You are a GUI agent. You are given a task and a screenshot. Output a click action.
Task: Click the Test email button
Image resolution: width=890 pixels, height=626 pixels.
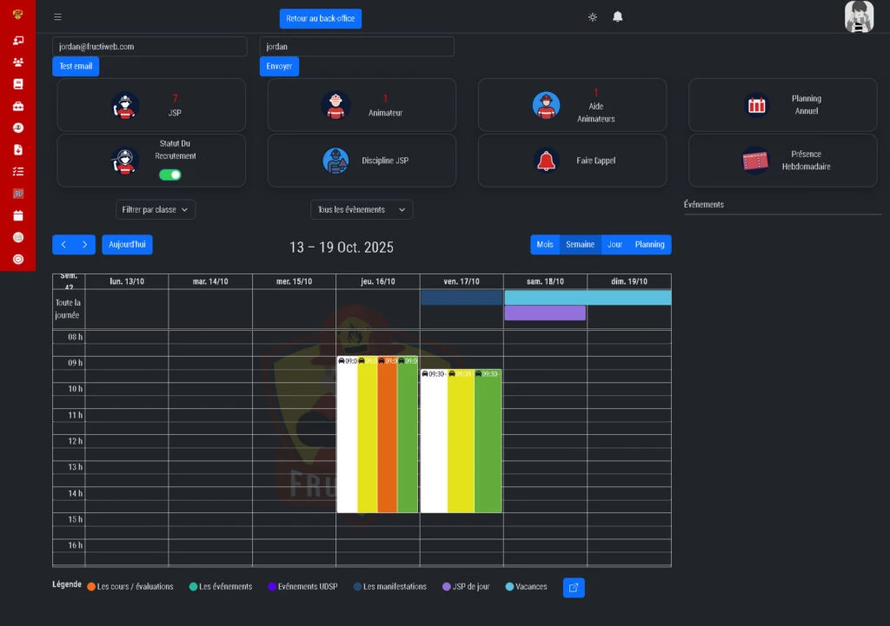pyautogui.click(x=76, y=66)
